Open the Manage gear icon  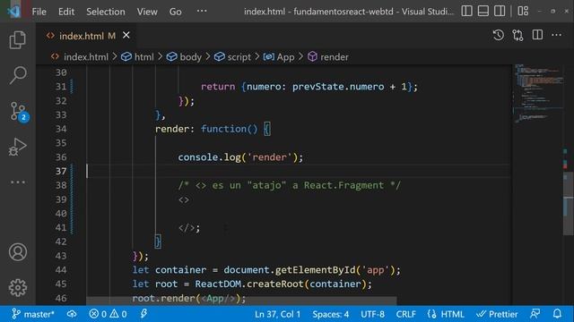point(18,288)
